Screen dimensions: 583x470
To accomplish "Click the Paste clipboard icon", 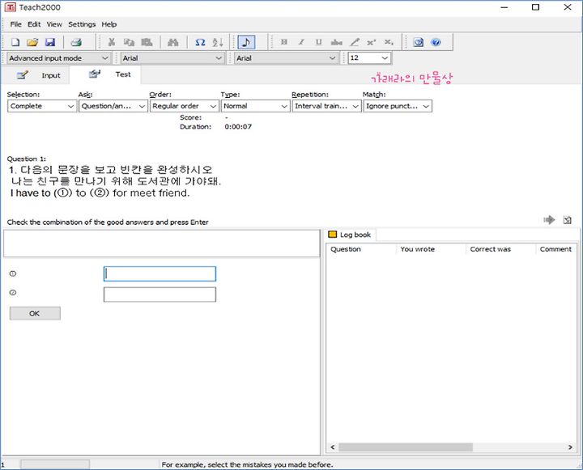I will click(x=147, y=42).
